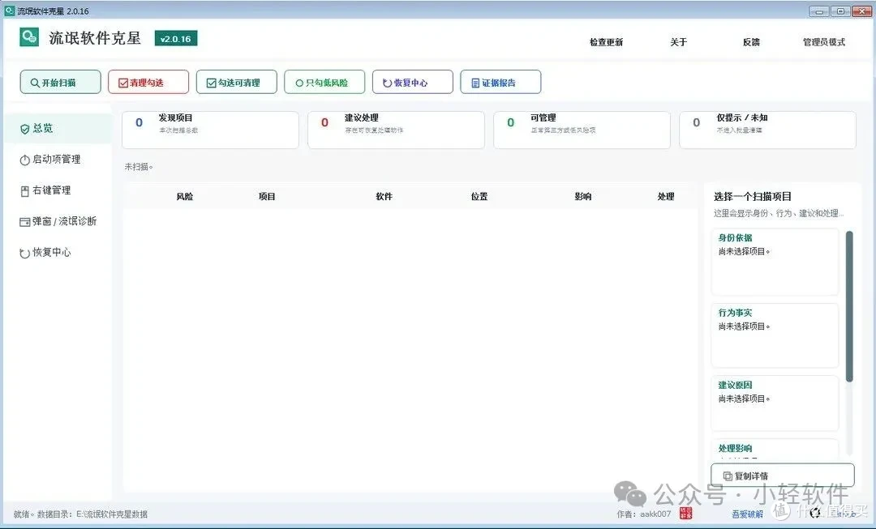Click the 建议处理 summary card

[396, 130]
